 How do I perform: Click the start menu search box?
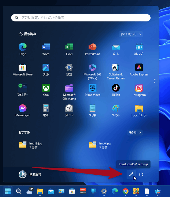click(81, 18)
